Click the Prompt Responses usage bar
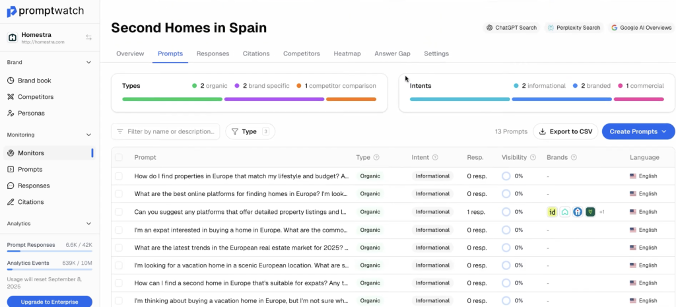The image size is (676, 307). tap(50, 251)
